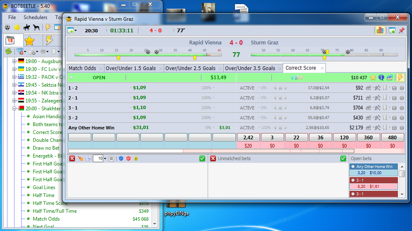Expand the 19:00 Augsburg event node
Image resolution: width=412 pixels, height=231 pixels.
point(15,61)
